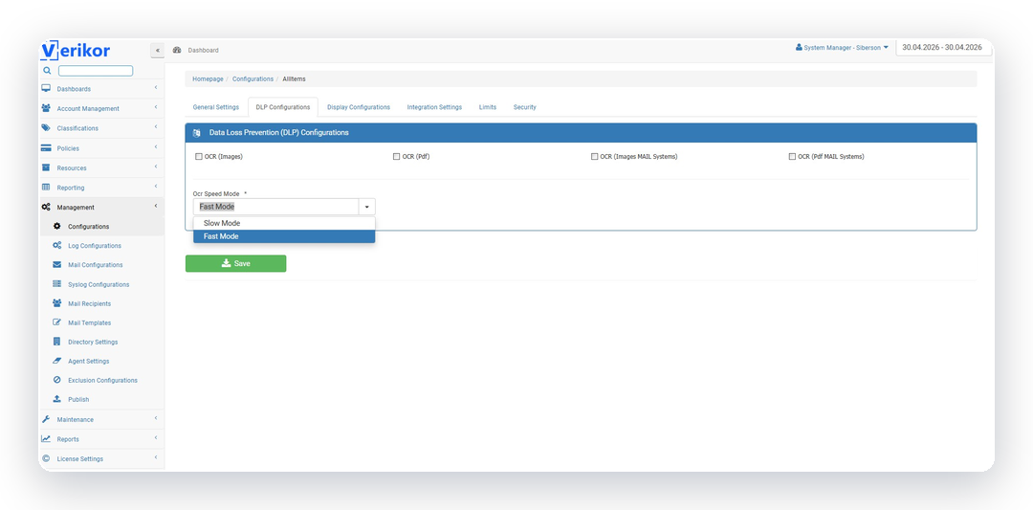The height and width of the screenshot is (510, 1033).
Task: Click Dashboard text in top bar
Action: pyautogui.click(x=203, y=50)
